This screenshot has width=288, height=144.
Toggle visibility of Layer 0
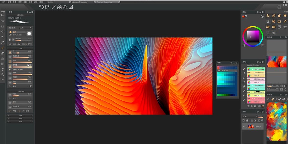pos(244,127)
